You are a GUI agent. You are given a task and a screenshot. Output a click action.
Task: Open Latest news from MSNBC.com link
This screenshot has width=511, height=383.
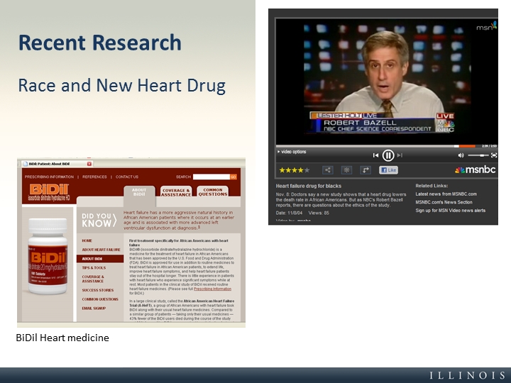click(446, 194)
